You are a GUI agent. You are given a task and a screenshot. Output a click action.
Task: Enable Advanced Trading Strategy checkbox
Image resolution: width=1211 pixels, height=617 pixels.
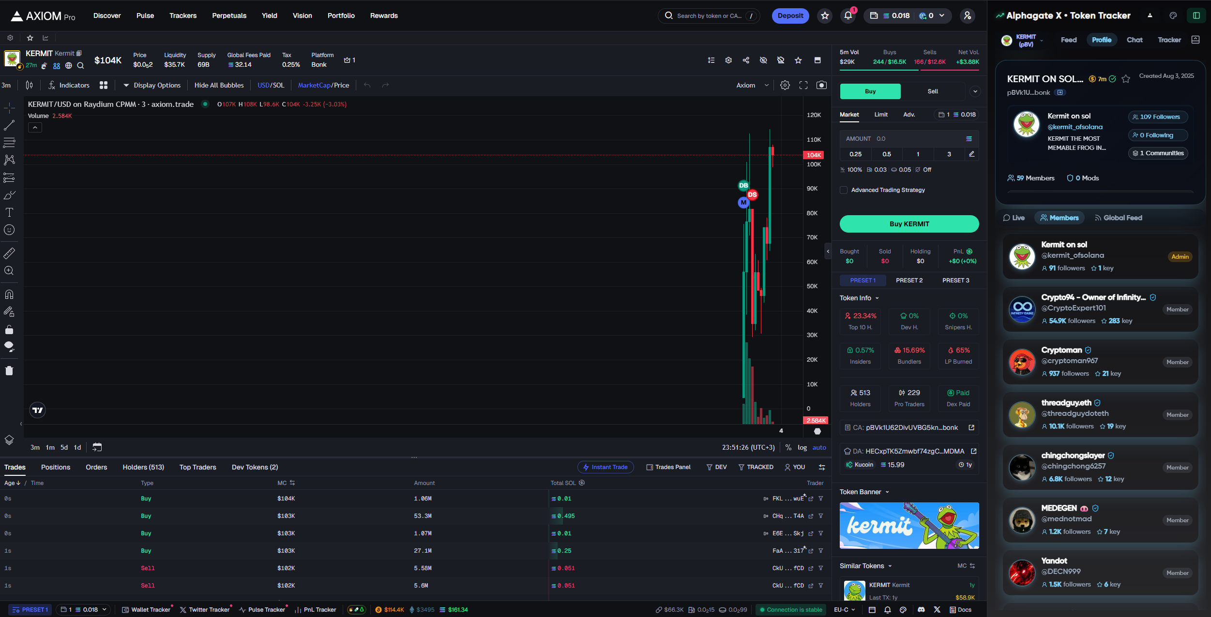coord(844,190)
